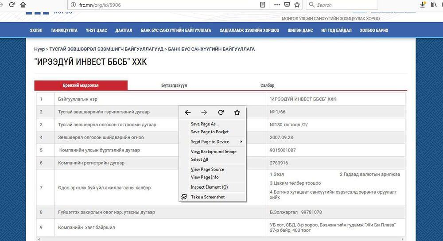443x241 pixels.
Task: Click the back arrow in the context menu
Action: [x=188, y=113]
